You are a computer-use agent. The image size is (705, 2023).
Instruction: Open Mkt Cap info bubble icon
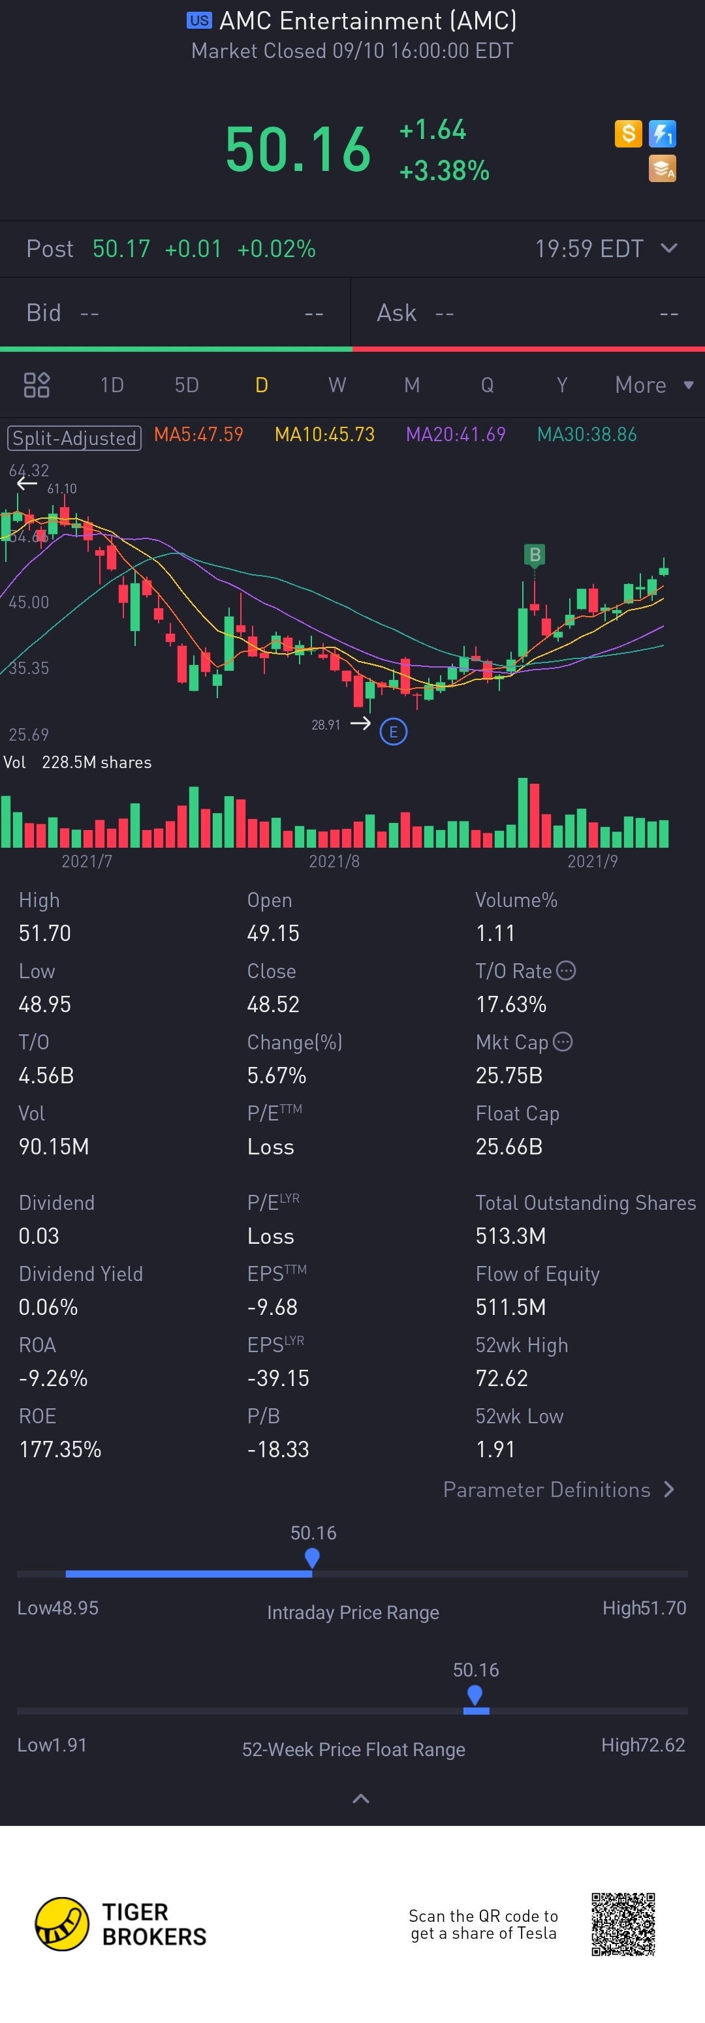pyautogui.click(x=563, y=1042)
